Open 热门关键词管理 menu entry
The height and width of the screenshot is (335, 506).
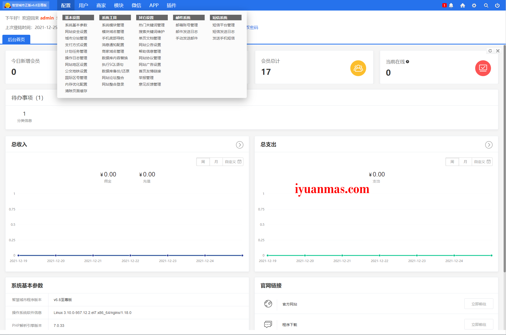152,25
